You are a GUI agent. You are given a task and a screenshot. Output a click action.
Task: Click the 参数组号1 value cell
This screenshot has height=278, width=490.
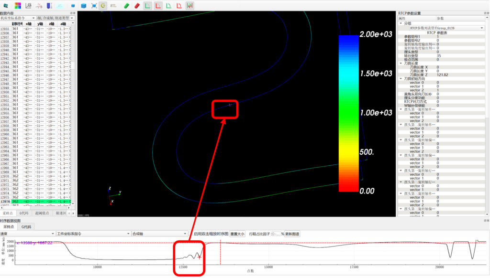(x=461, y=36)
